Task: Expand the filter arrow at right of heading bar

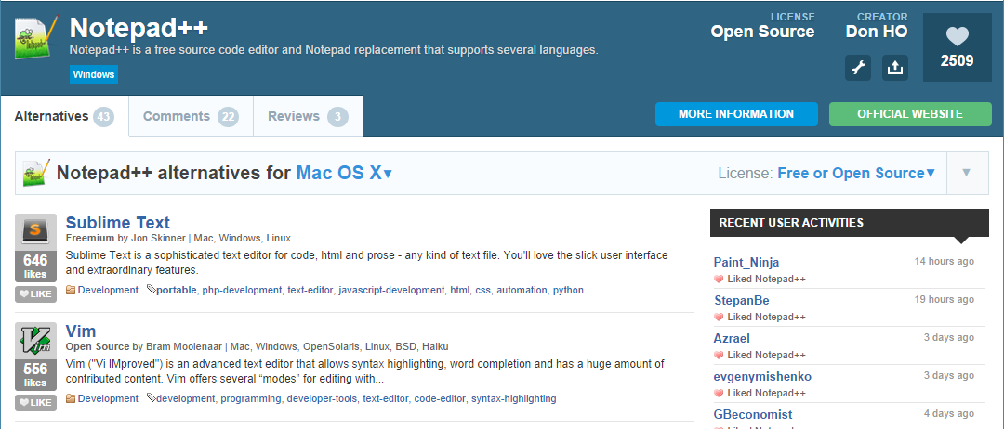Action: click(x=967, y=173)
